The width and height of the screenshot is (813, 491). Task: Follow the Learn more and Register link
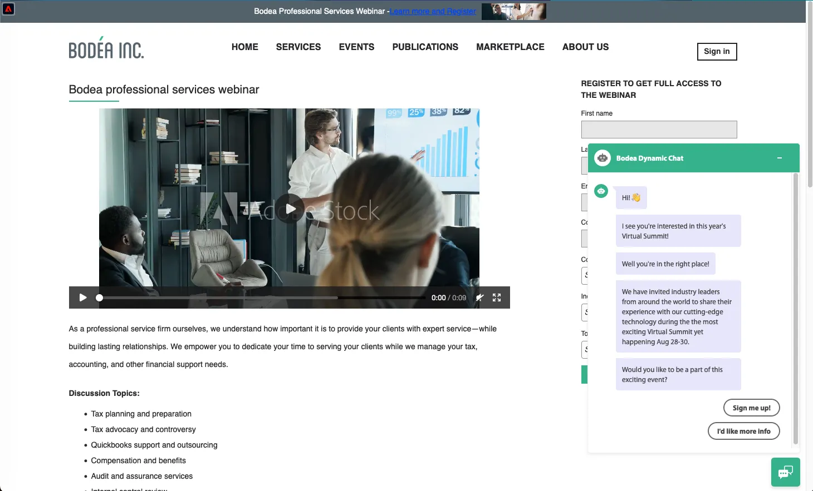point(433,11)
